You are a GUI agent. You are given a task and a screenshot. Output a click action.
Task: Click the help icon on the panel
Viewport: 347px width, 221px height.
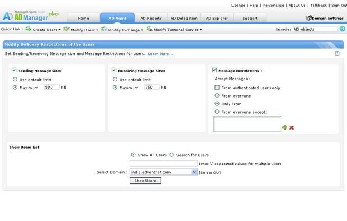[337, 53]
